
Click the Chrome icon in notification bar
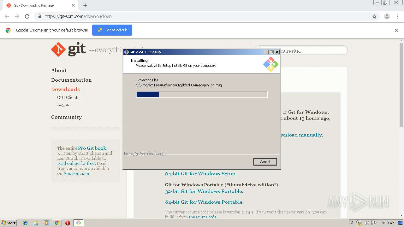click(x=8, y=30)
